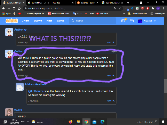The image size is (167, 125).
Task: Open the Apps bookmark shortcut
Action: click(x=7, y=14)
